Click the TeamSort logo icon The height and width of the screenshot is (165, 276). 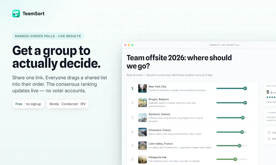click(16, 13)
